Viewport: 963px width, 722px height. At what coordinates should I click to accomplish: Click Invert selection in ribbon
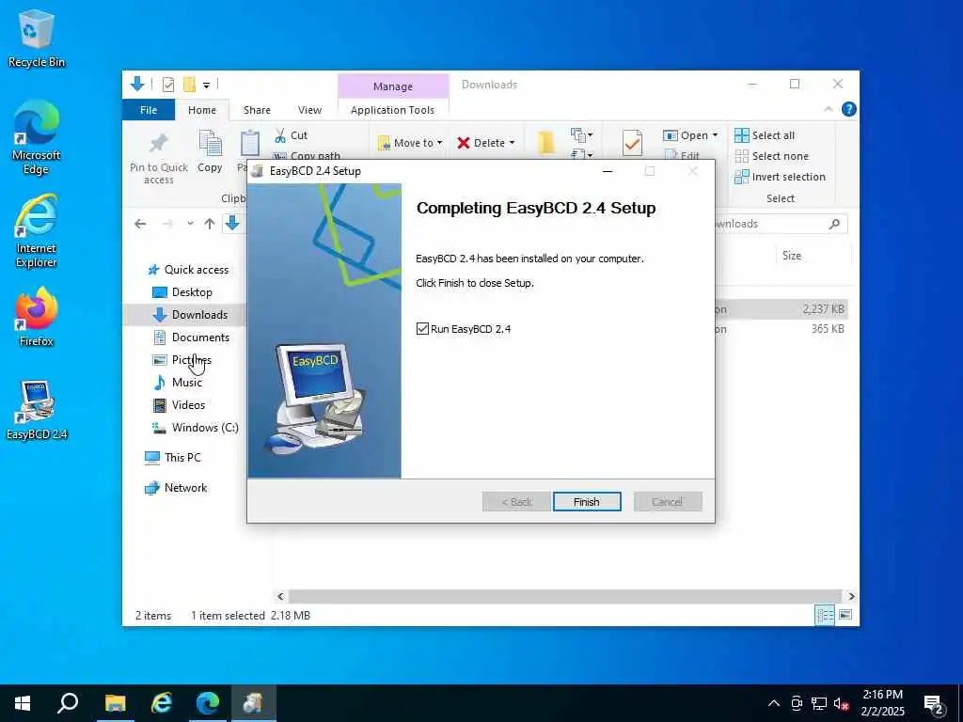click(780, 177)
